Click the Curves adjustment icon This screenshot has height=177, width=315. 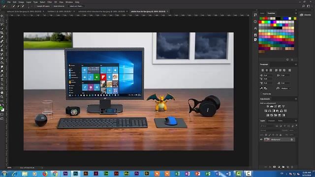click(276, 106)
